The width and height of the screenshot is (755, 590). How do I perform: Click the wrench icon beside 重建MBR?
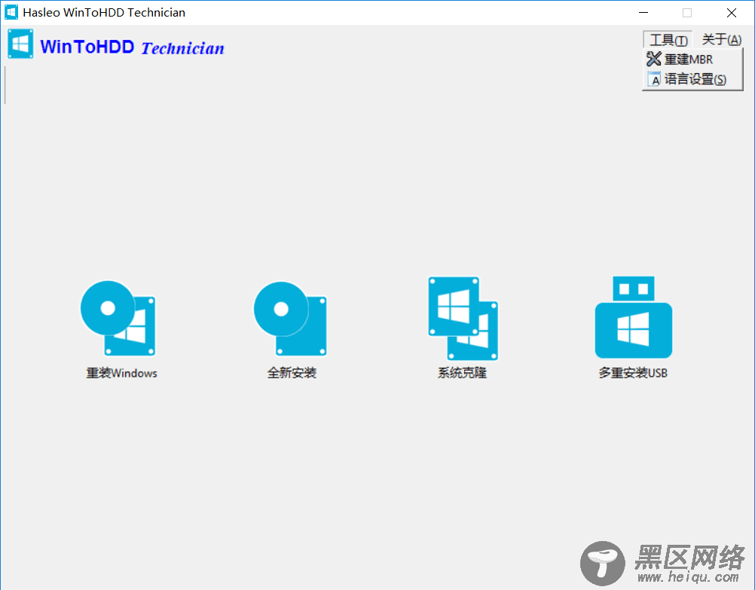coord(653,59)
